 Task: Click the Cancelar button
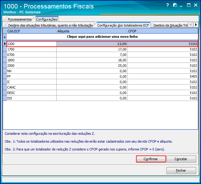tap(181, 159)
